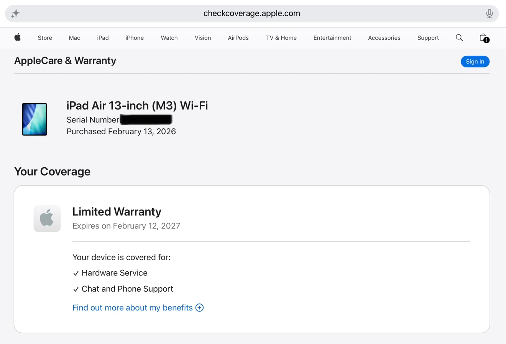Open the shopping bag icon

click(x=484, y=38)
